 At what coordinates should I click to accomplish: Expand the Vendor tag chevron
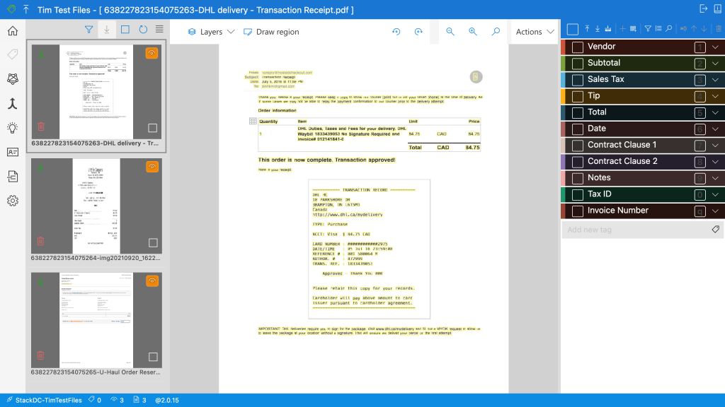[x=715, y=47]
